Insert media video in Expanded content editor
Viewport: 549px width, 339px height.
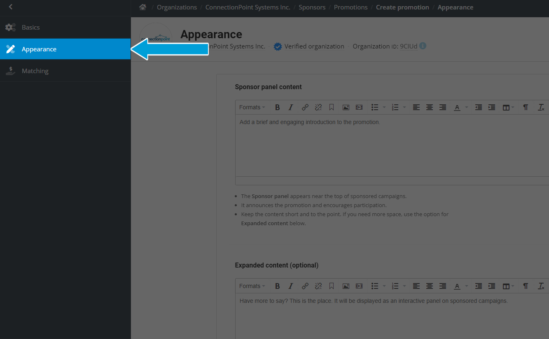click(359, 286)
